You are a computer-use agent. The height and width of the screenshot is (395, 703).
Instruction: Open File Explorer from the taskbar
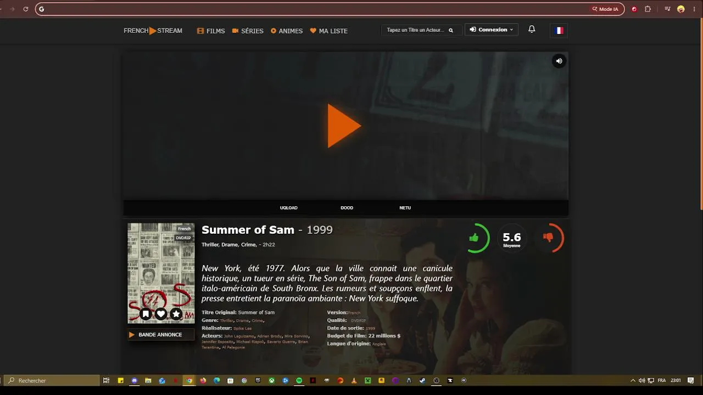[148, 380]
